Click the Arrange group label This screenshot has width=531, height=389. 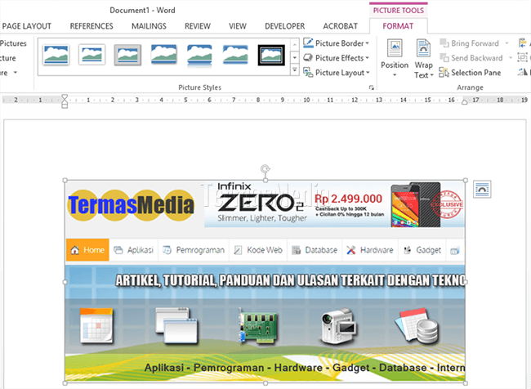470,87
